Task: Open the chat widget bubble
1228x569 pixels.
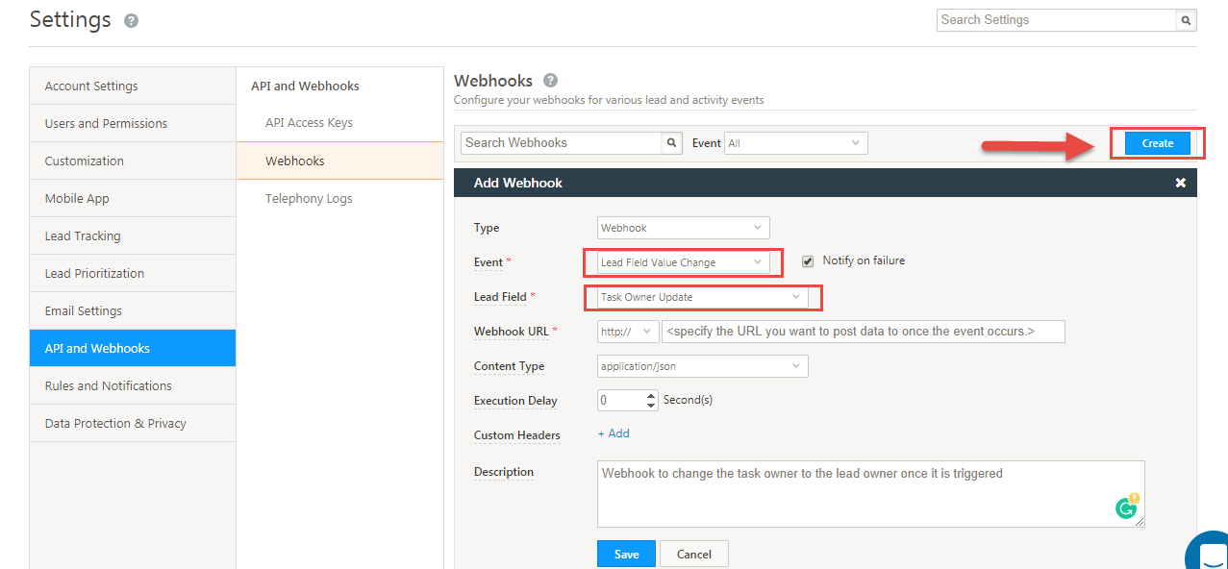Action: 1209,555
